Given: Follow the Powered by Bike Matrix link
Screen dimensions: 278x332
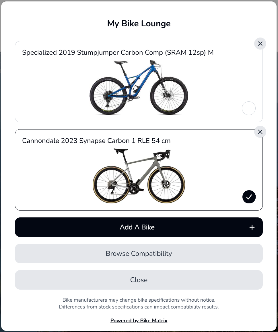Looking at the screenshot, I should point(139,320).
